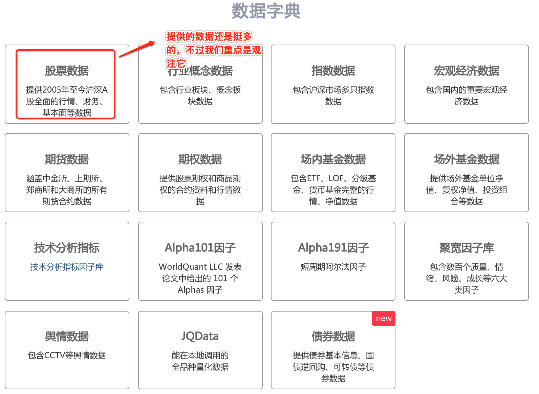Click the red new badge
The width and height of the screenshot is (539, 394).
tap(384, 318)
